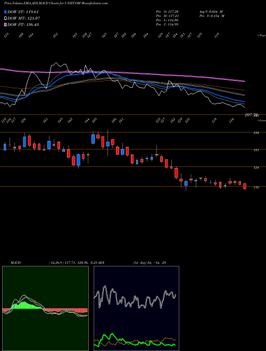Click the thick blue short-term EMA line end
This screenshot has height=351, width=266.
[244, 102]
